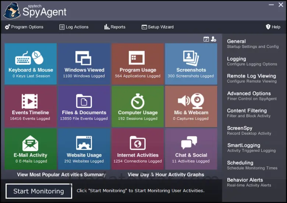
Task: Open the Internet Activities tile
Action: (138, 149)
